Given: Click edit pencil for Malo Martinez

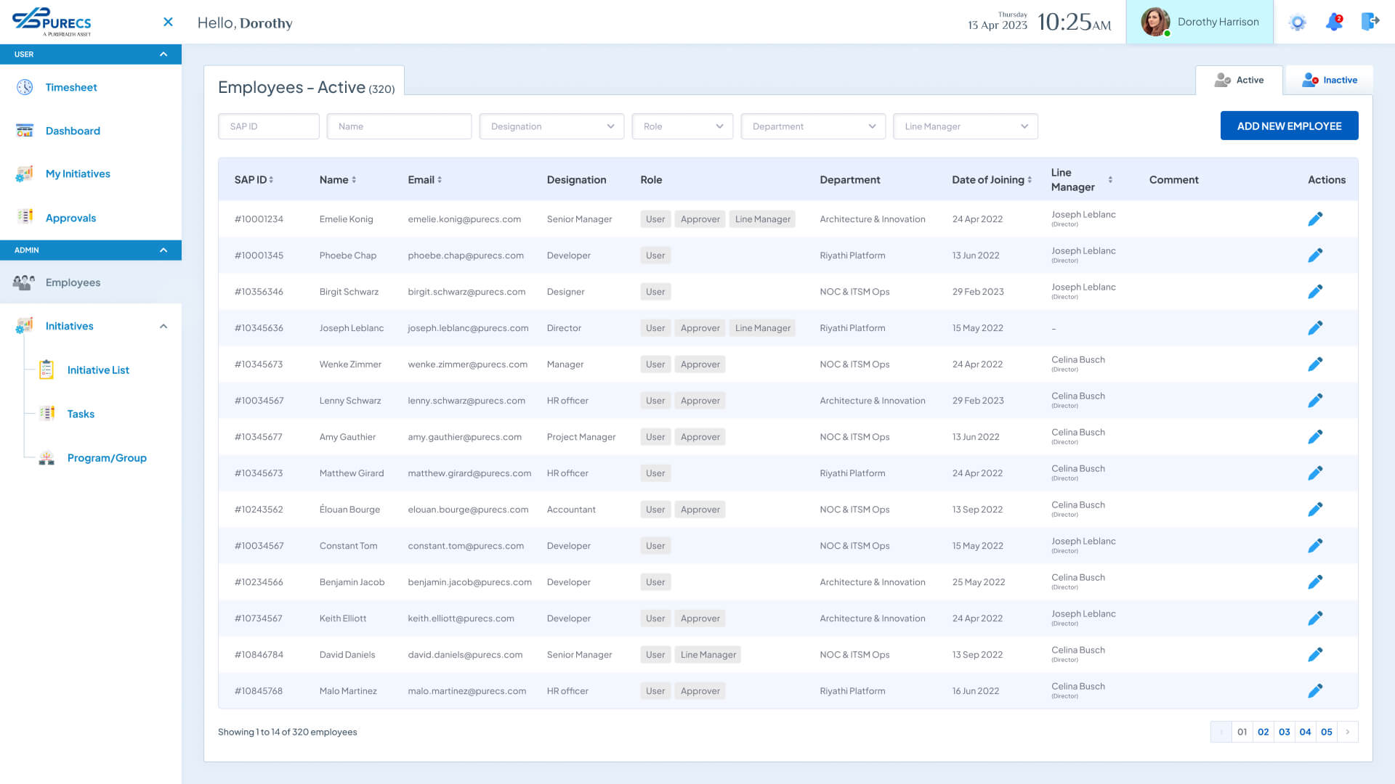Looking at the screenshot, I should coord(1315,691).
